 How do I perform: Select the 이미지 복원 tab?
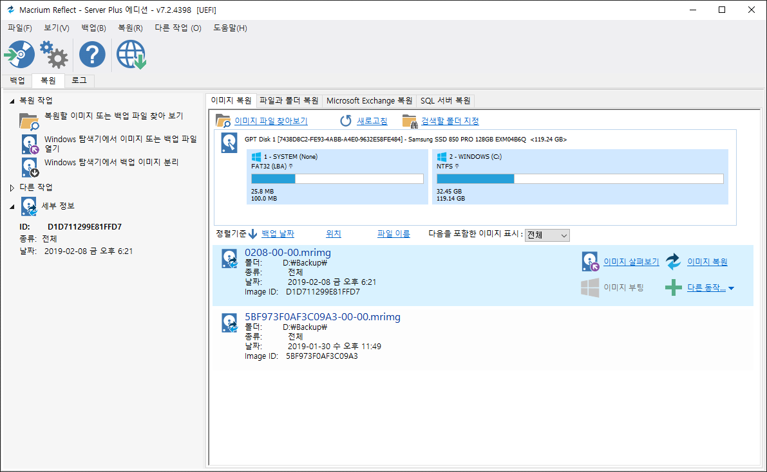pos(231,101)
